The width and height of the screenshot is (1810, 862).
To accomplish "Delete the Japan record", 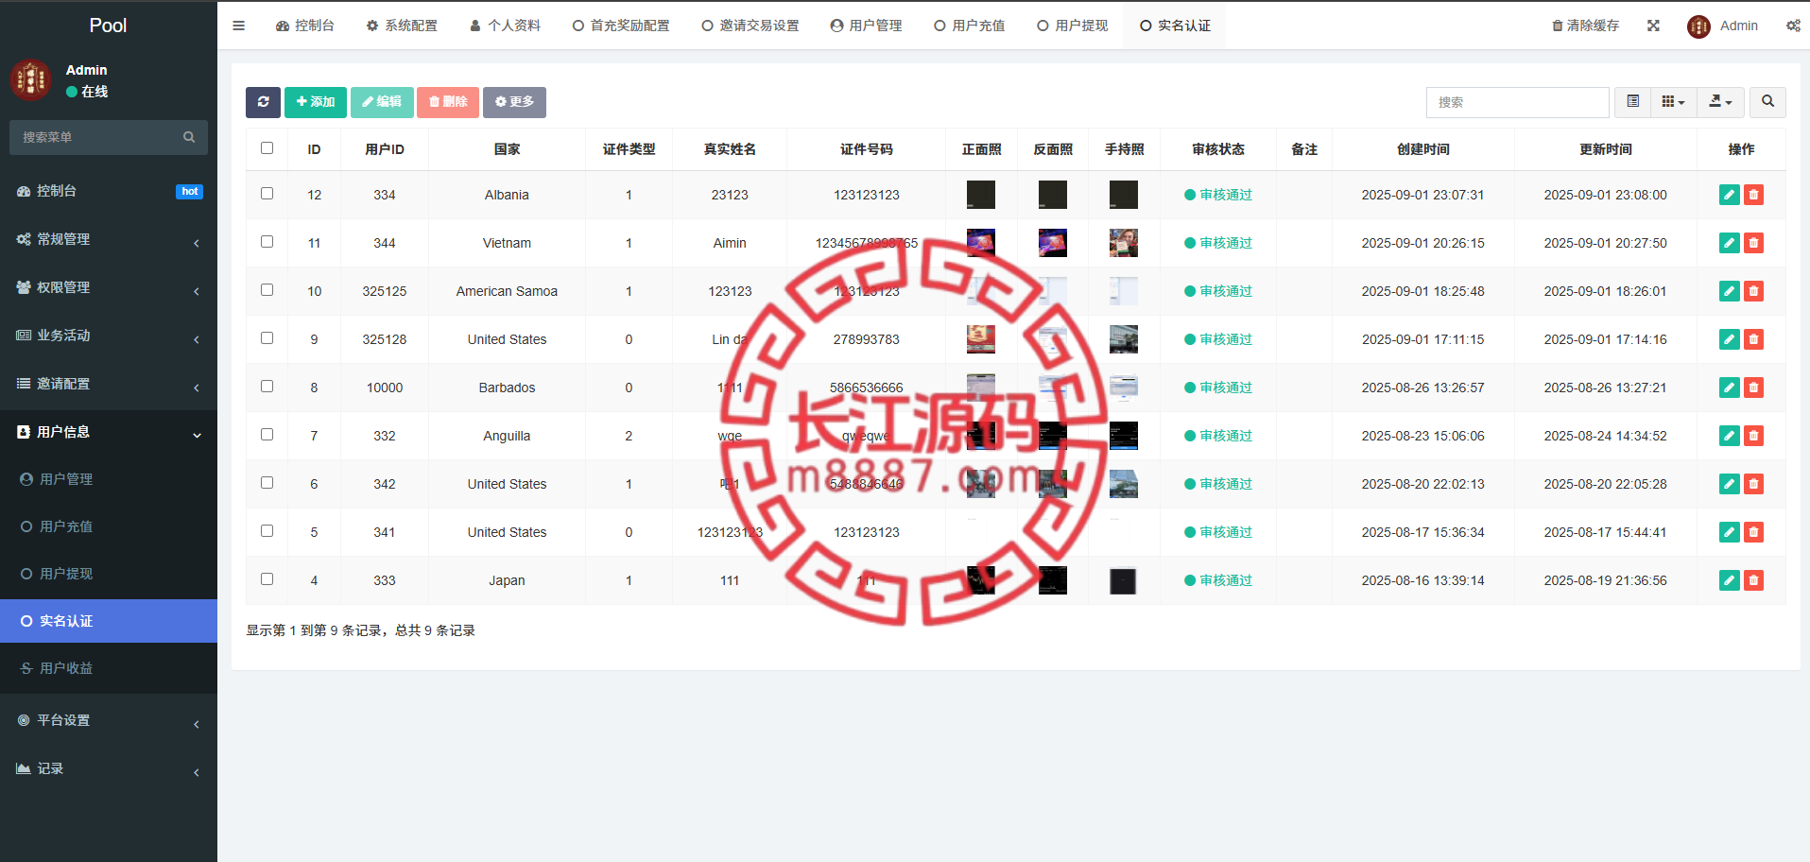I will (1753, 580).
